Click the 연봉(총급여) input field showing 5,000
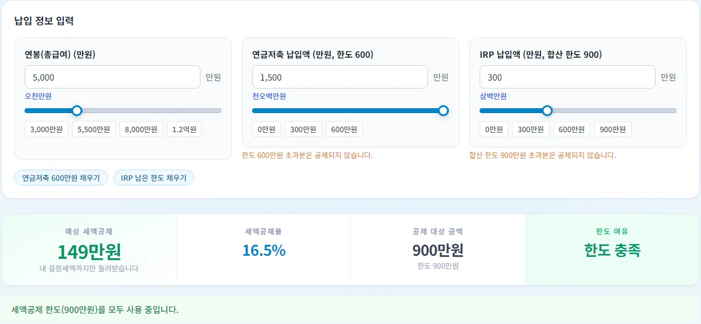The width and height of the screenshot is (701, 324). pos(112,77)
